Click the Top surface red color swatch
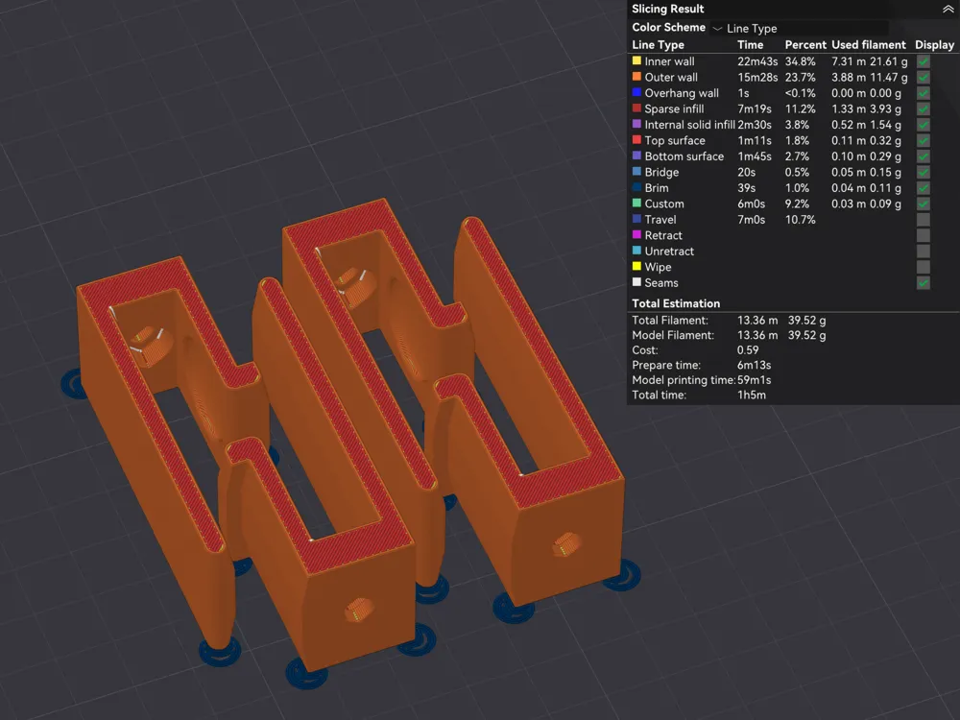The image size is (960, 720). point(636,139)
